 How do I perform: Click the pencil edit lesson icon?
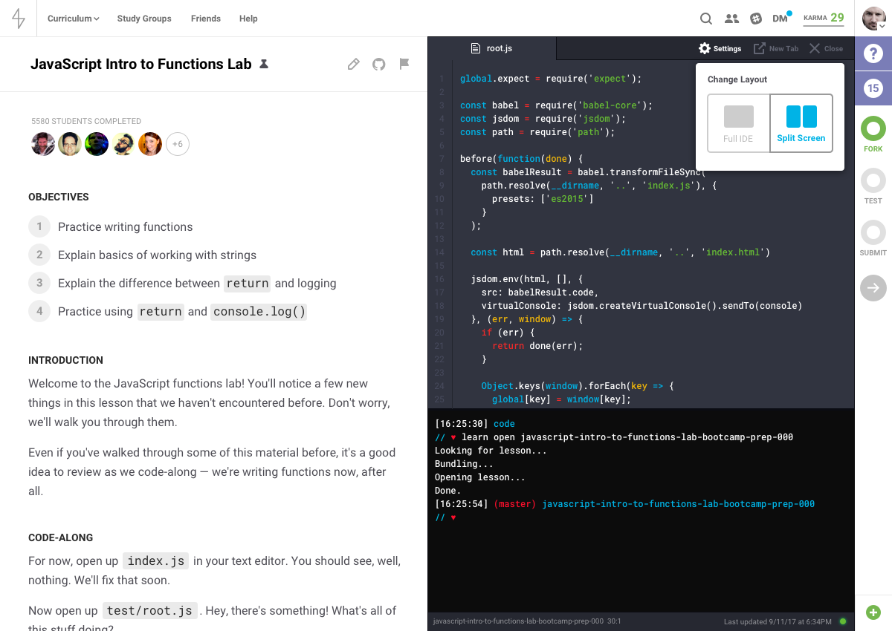[354, 64]
